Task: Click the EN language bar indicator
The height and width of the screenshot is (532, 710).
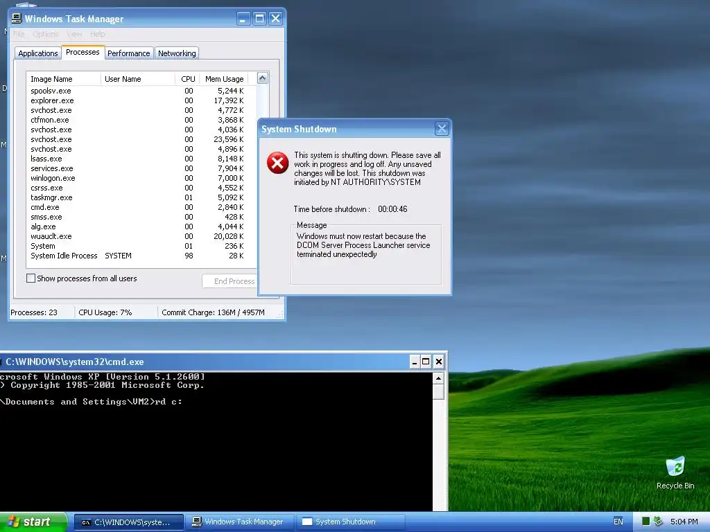Action: pos(618,522)
